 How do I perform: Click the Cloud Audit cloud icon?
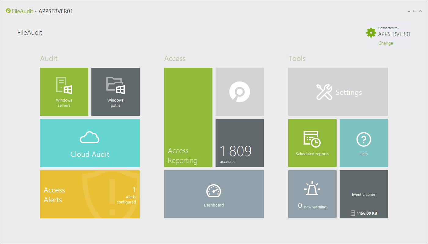(x=90, y=138)
